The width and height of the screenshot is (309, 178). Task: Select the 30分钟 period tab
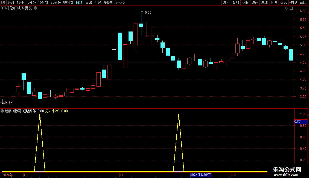click(x=56, y=2)
